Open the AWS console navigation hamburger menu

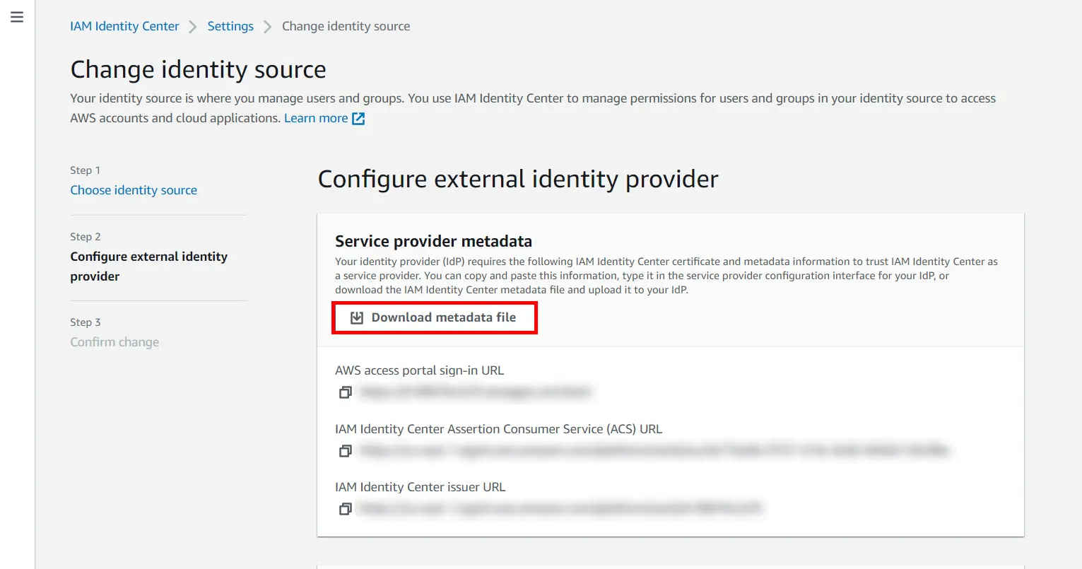click(17, 17)
